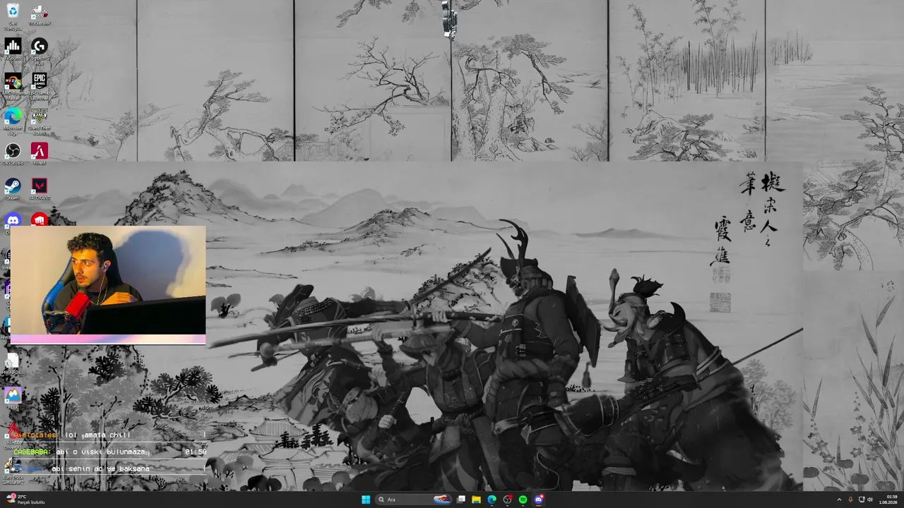This screenshot has width=904, height=508.
Task: Switch to OBS Studio in the taskbar
Action: click(508, 500)
